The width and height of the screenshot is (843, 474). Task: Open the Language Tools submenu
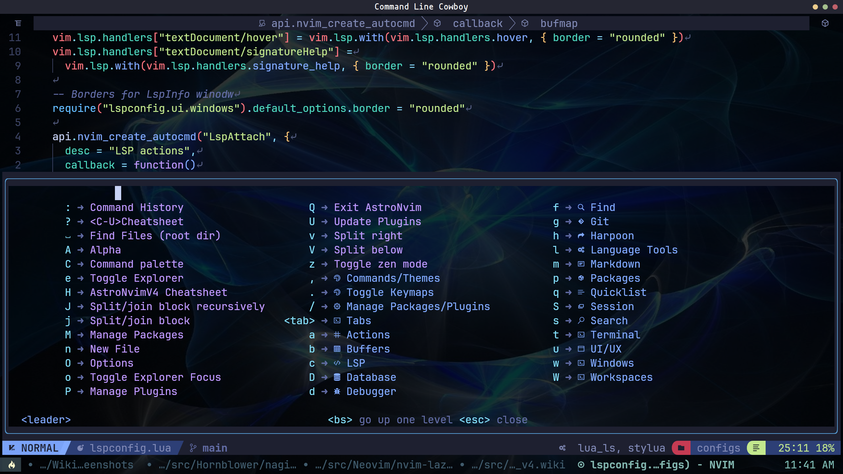(x=634, y=250)
